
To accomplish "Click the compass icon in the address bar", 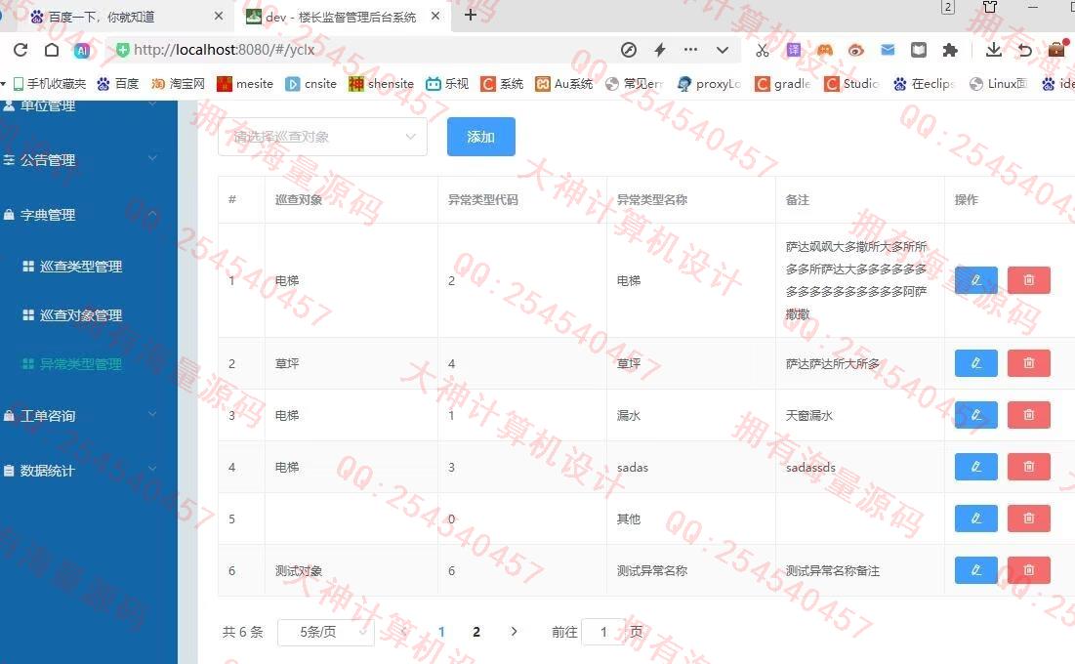I will pos(628,50).
